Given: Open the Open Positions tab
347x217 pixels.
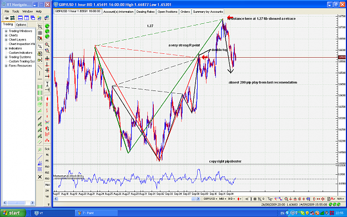Looking at the screenshot, I should tap(168, 12).
